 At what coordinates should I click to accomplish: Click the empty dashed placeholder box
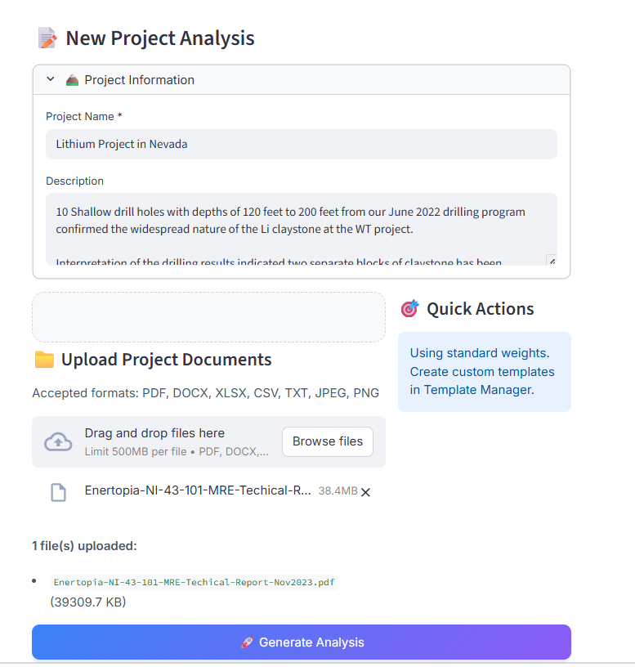pos(208,317)
